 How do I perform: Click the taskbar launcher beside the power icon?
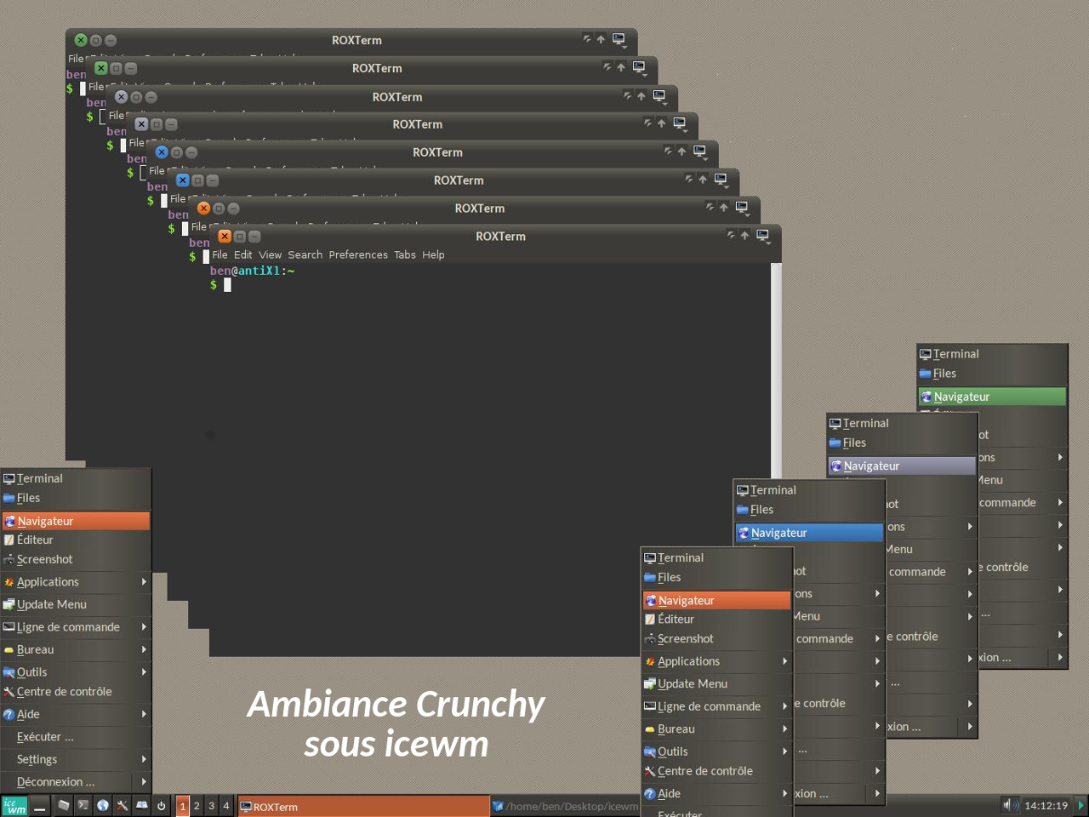pyautogui.click(x=142, y=805)
